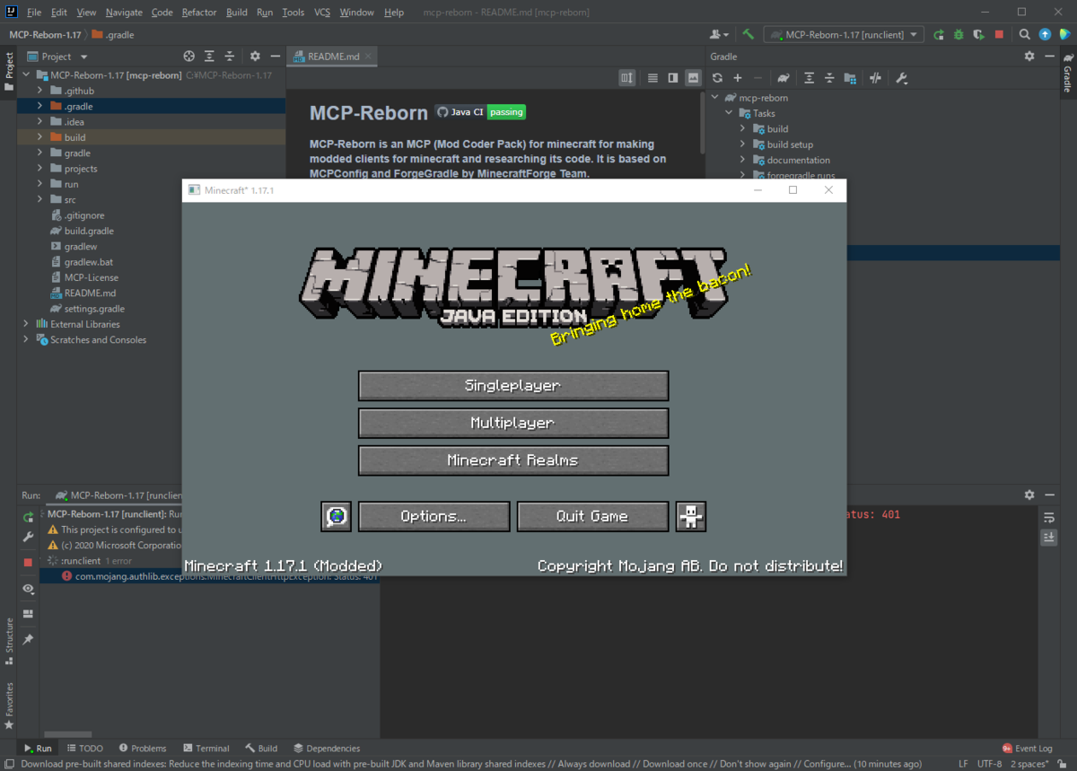Screen dimensions: 1077x771
Task: Open Minecraft Realms button
Action: click(x=513, y=460)
